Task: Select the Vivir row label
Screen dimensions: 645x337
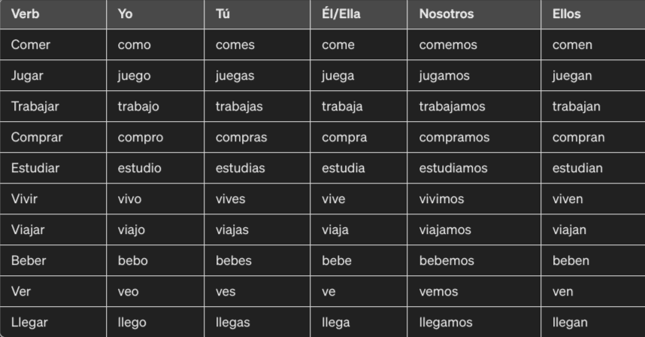Action: 24,199
